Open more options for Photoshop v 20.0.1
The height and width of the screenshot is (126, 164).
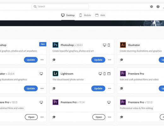pos(109,60)
